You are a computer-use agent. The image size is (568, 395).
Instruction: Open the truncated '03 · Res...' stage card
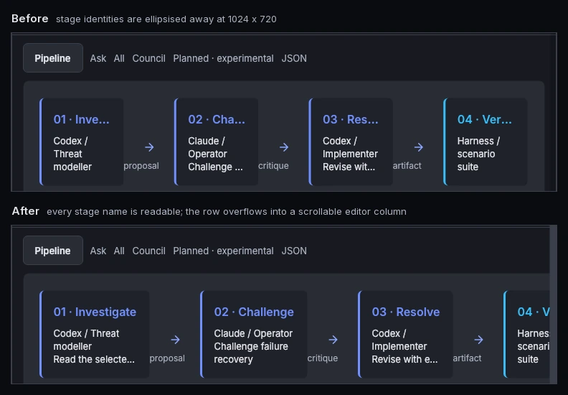[x=351, y=141]
